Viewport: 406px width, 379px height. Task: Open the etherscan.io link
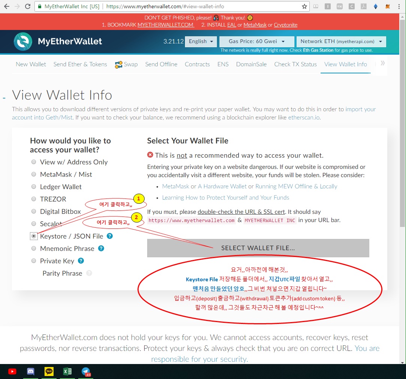[x=304, y=118]
